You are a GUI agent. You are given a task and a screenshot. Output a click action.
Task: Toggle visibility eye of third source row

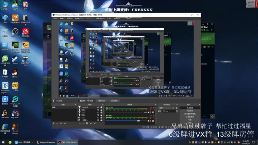(98, 112)
